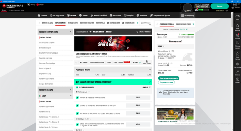The image size is (241, 131).
Task: Click PokerStars Sports logo
Action: [x=13, y=6]
